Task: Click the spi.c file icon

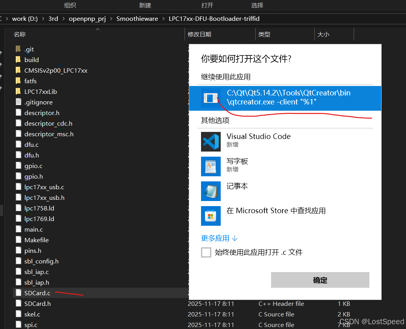Action: (18, 324)
